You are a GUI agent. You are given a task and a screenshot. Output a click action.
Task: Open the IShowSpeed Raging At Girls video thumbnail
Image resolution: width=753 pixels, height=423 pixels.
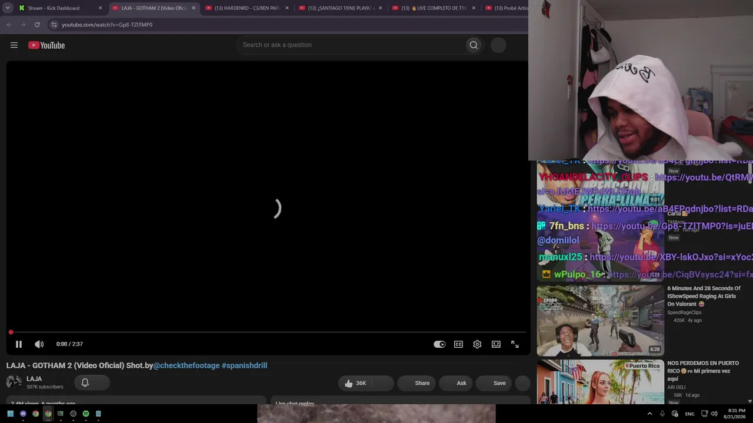coord(600,321)
